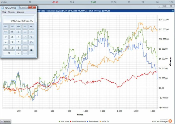Open the Справка menu in the calculator
Image resolution: width=175 pixels, height=124 pixels.
click(x=20, y=12)
